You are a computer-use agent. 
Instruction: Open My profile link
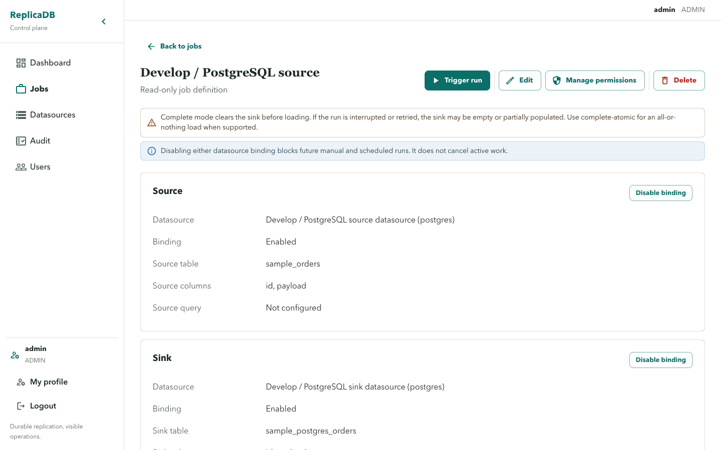pyautogui.click(x=62, y=382)
